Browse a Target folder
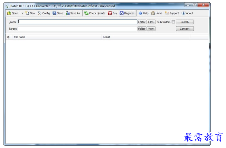The image size is (226, 148). pyautogui.click(x=142, y=29)
